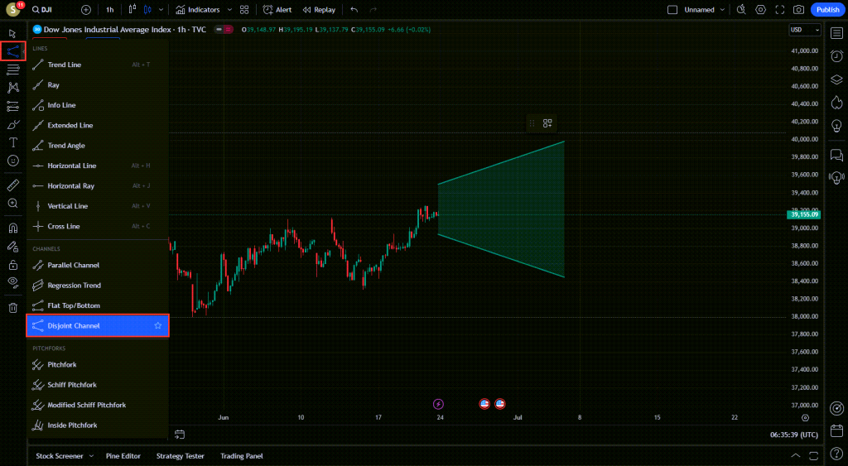Expand the indicators favorites dropdown arrow
Image resolution: width=848 pixels, height=466 pixels.
point(229,10)
